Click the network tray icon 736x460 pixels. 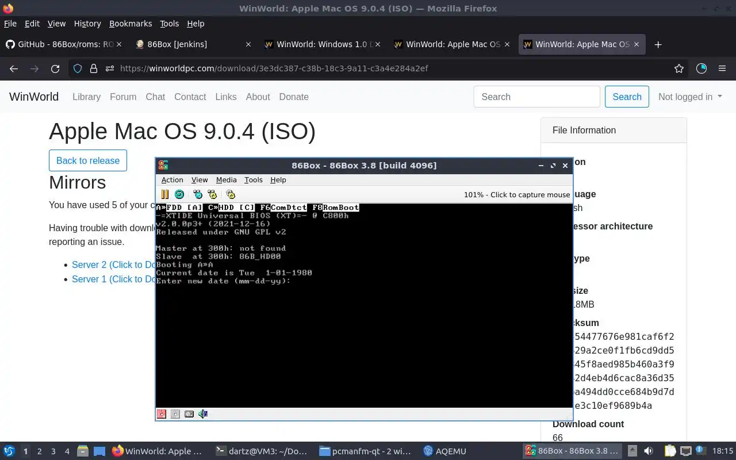(685, 451)
